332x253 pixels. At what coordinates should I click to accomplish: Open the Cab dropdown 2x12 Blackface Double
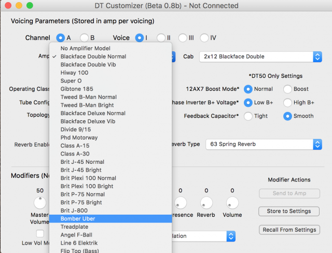pyautogui.click(x=260, y=57)
